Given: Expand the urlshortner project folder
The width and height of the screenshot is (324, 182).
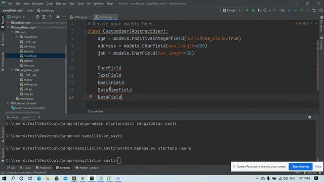Looking at the screenshot, I should pos(8,22).
